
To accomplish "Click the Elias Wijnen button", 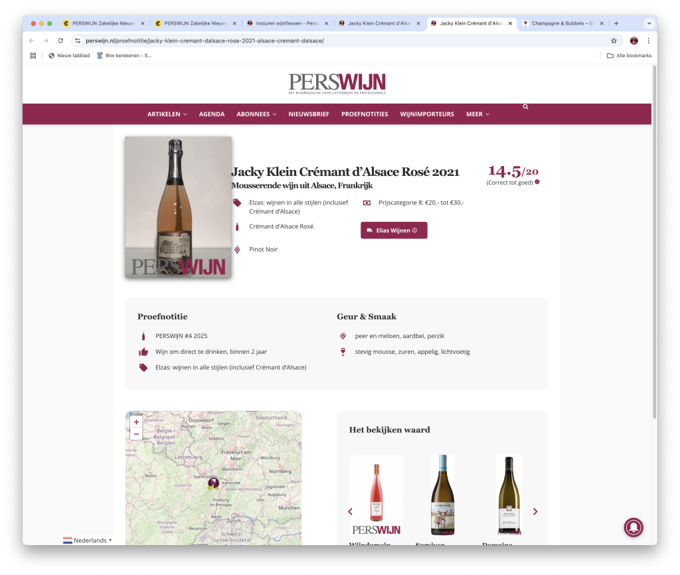I will click(394, 230).
